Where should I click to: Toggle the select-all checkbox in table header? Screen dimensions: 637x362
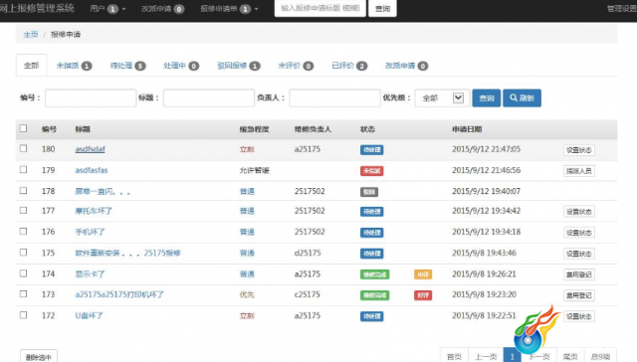(x=24, y=128)
